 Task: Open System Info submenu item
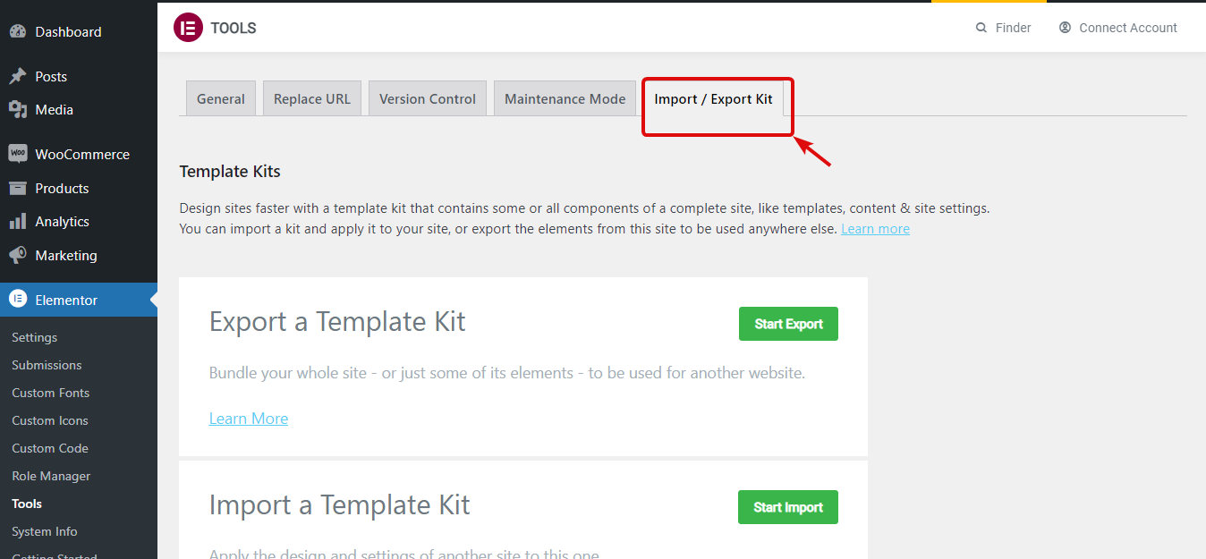45,531
